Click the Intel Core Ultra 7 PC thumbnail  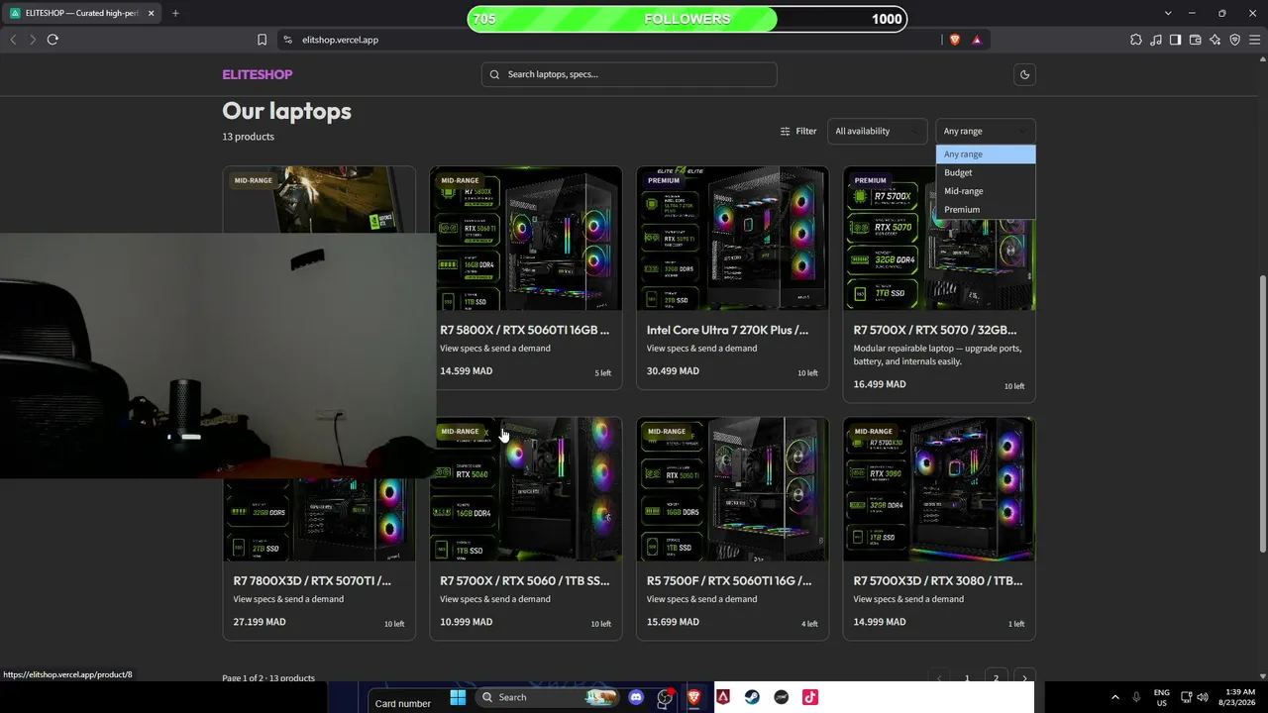(x=733, y=238)
